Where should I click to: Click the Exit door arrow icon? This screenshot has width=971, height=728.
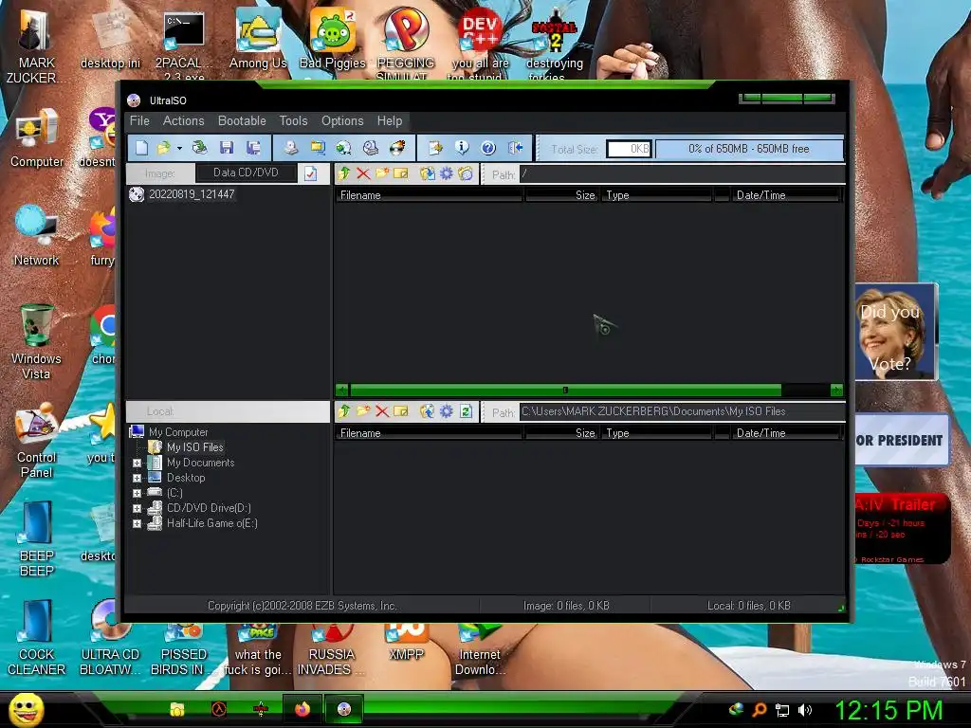(x=515, y=147)
